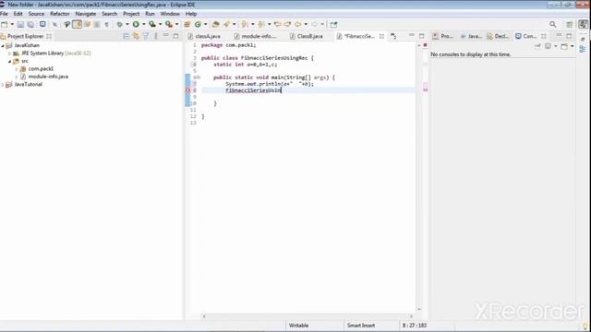Viewport: 591px width, 332px height.
Task: Open the File menu
Action: pyautogui.click(x=4, y=14)
